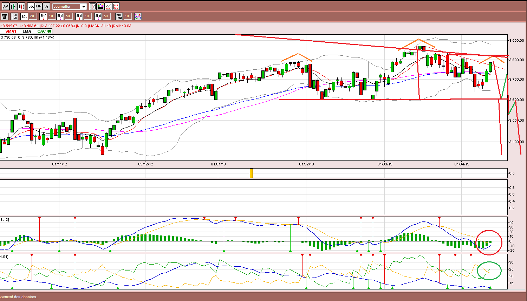Click the 3 700,00 price axis label
The image size is (527, 301).
(516, 80)
